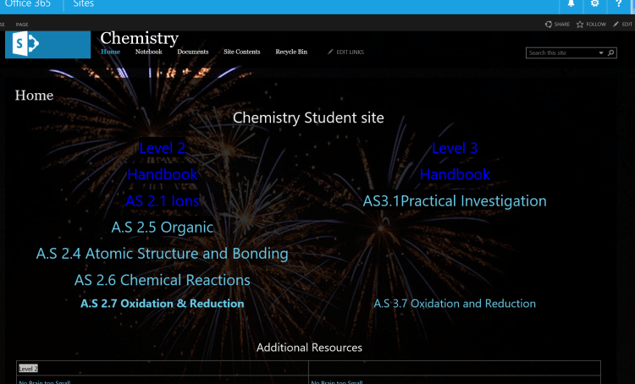
Task: Open the notifications bell icon
Action: pos(571,3)
